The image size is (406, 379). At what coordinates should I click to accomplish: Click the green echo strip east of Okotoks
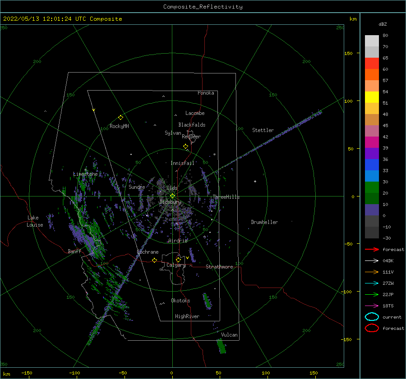(207, 301)
